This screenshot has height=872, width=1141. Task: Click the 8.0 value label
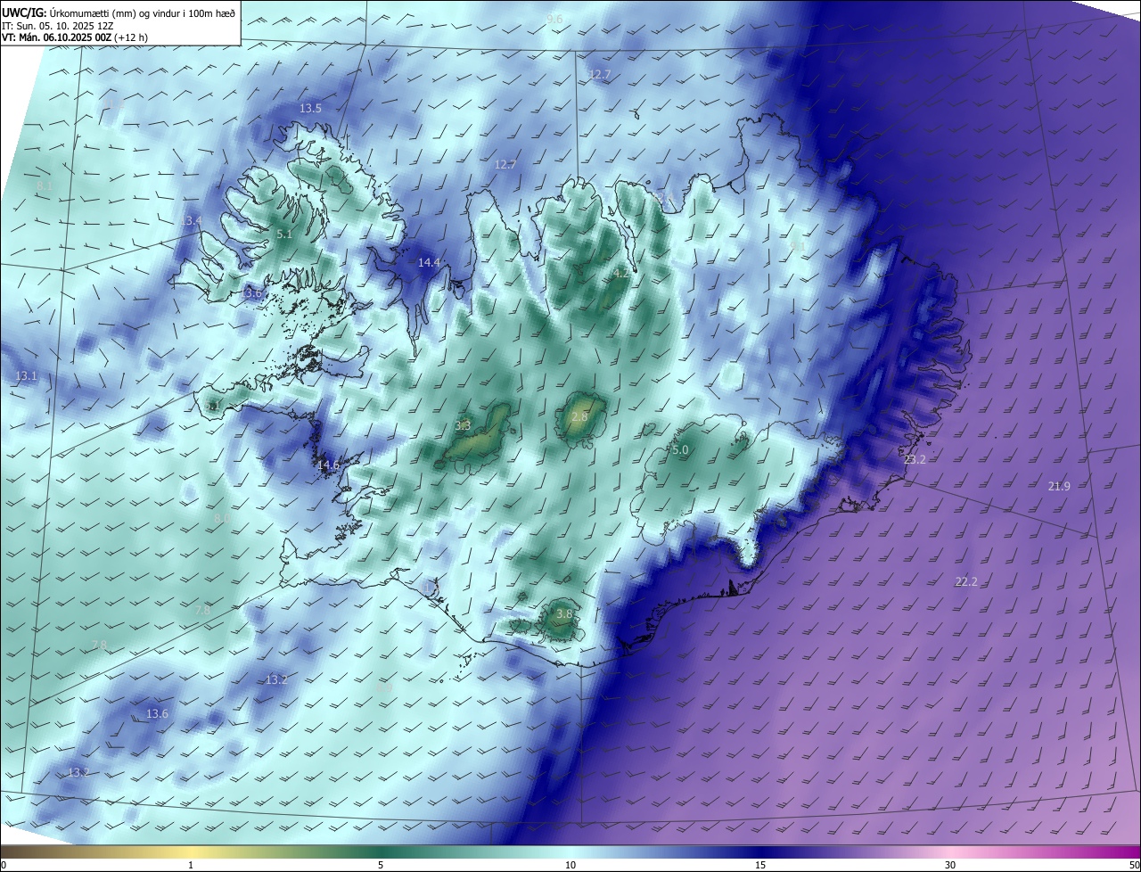tap(223, 518)
